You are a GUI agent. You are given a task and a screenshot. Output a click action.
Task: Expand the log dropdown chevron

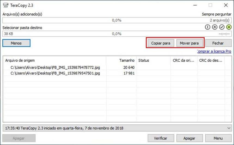[229, 128]
